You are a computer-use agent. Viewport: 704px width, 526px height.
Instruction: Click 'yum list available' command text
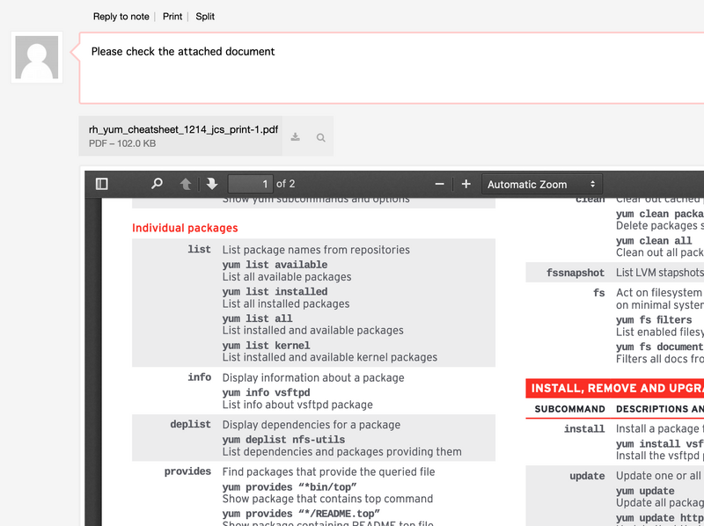[275, 265]
